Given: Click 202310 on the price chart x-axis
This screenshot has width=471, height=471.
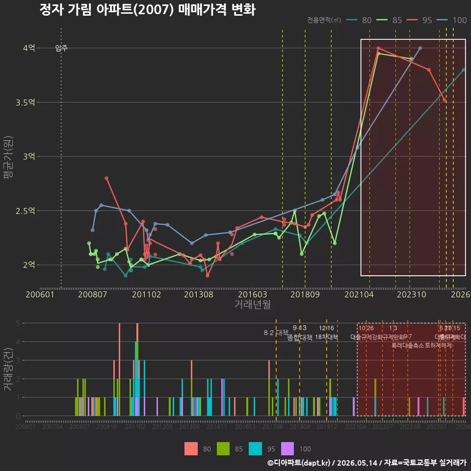Looking at the screenshot, I should pos(412,294).
